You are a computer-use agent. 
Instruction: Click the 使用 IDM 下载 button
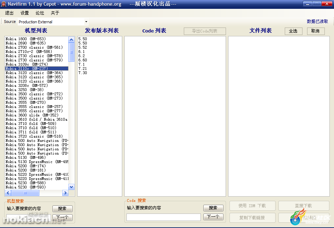click(252, 206)
